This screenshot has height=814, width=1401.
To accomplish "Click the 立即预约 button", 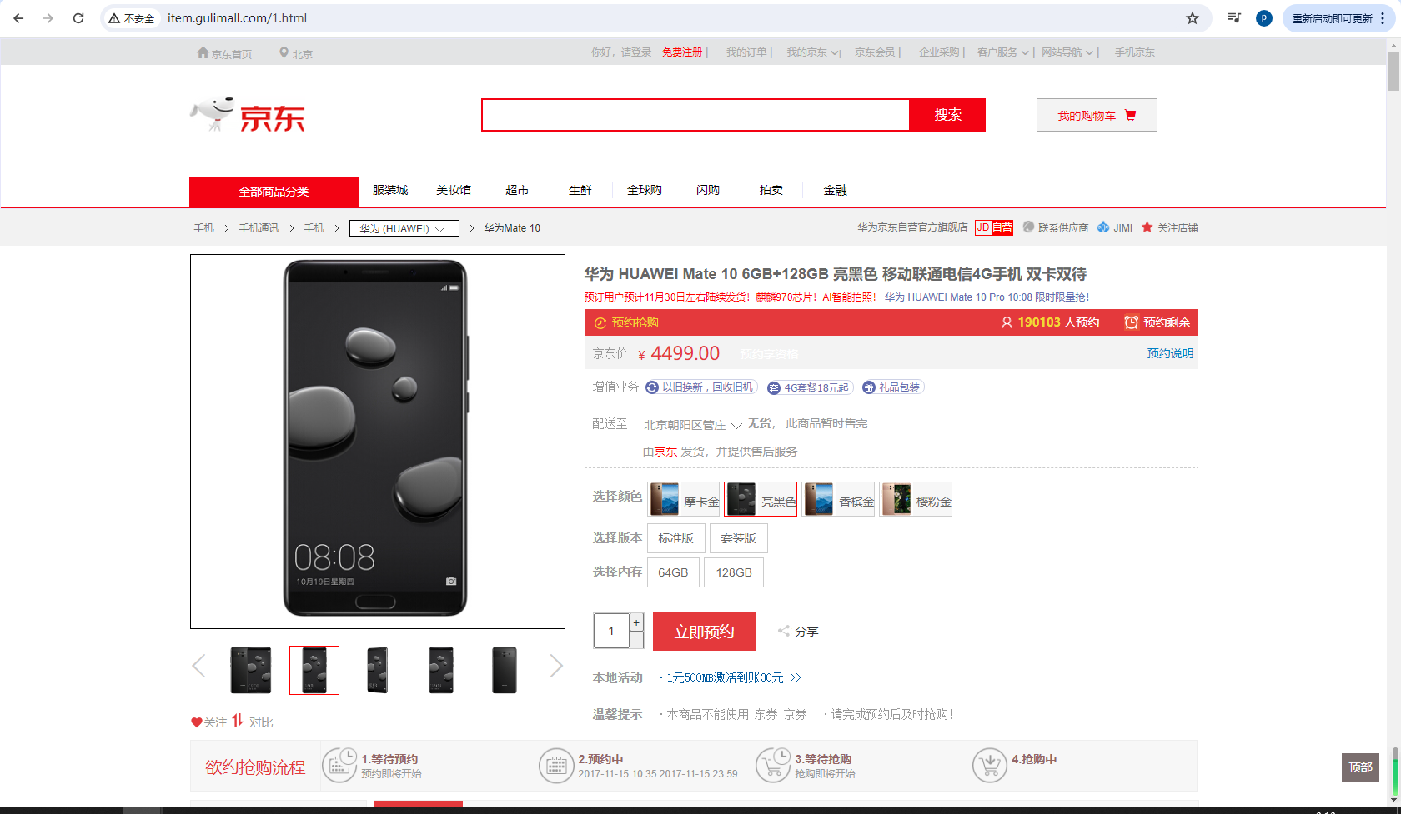I will click(705, 632).
